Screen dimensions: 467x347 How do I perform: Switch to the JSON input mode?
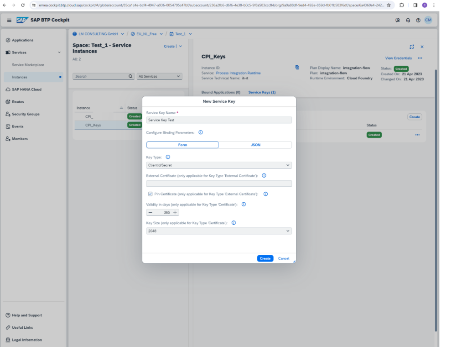tap(255, 145)
